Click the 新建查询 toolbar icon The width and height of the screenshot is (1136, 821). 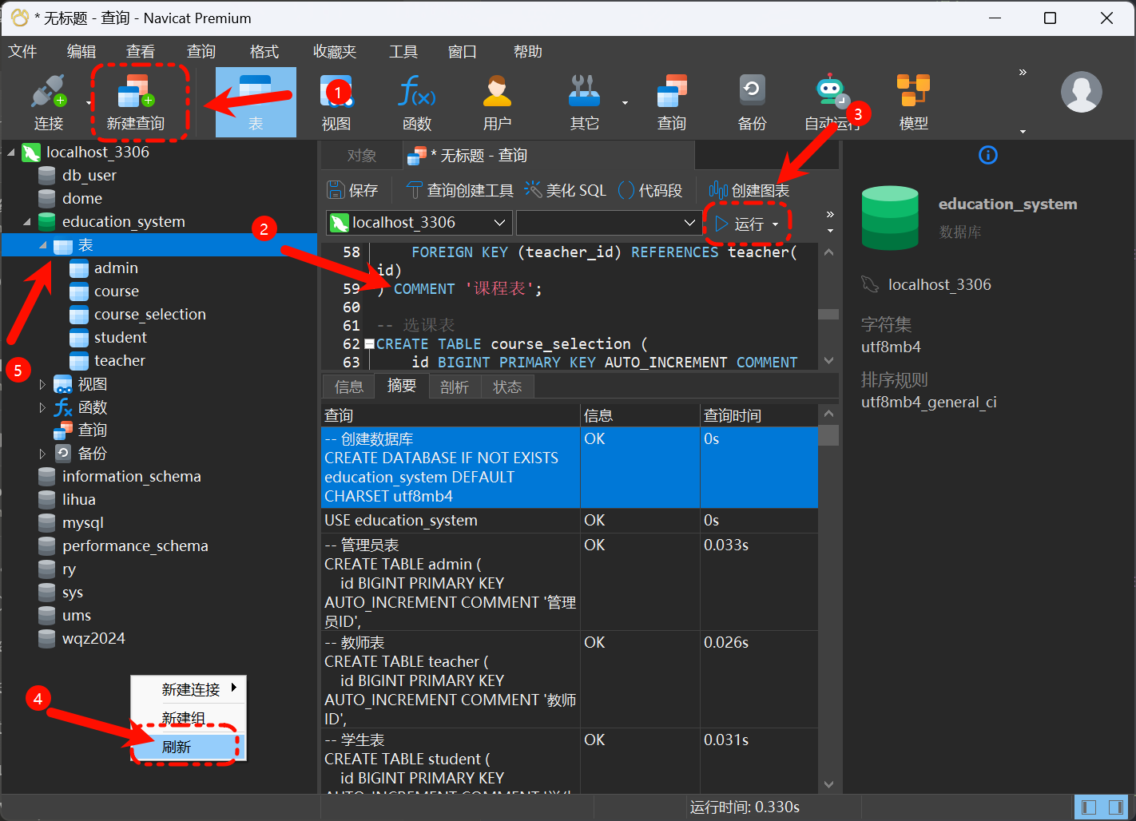coord(136,102)
